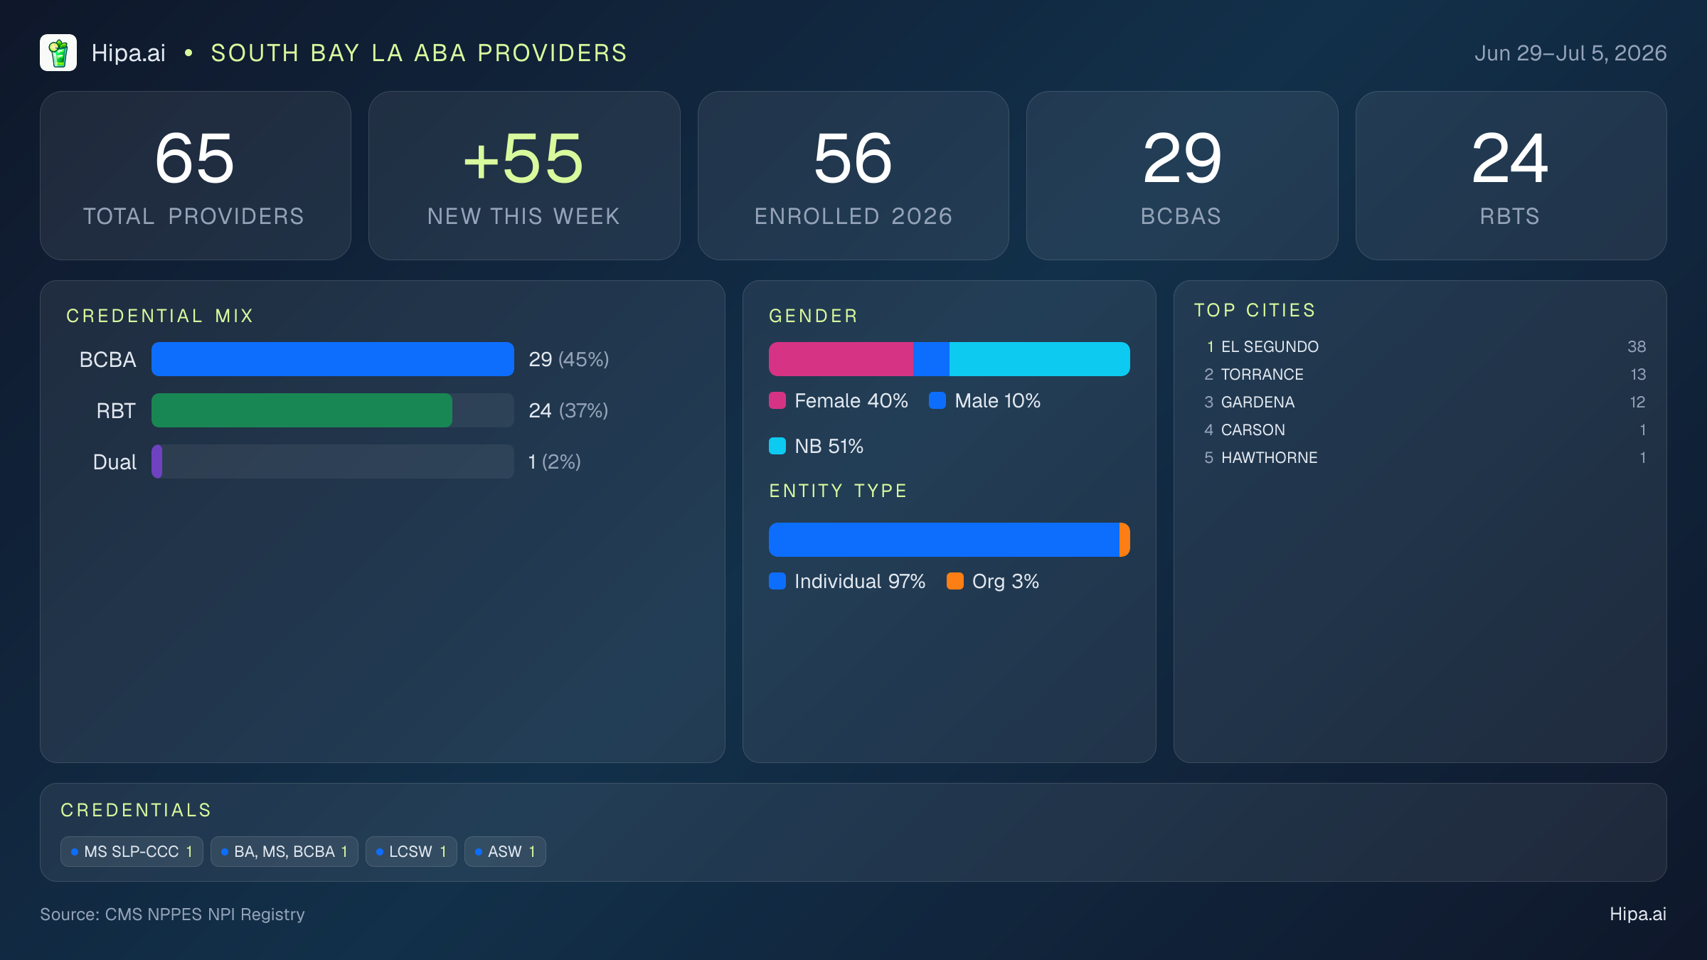1707x960 pixels.
Task: Click the blue Individual segment of entity bar
Action: (944, 540)
